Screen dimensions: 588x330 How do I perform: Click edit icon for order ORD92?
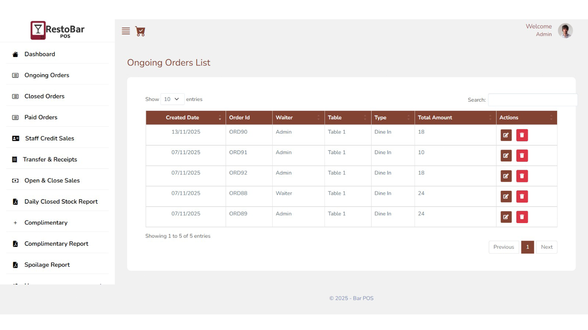506,176
